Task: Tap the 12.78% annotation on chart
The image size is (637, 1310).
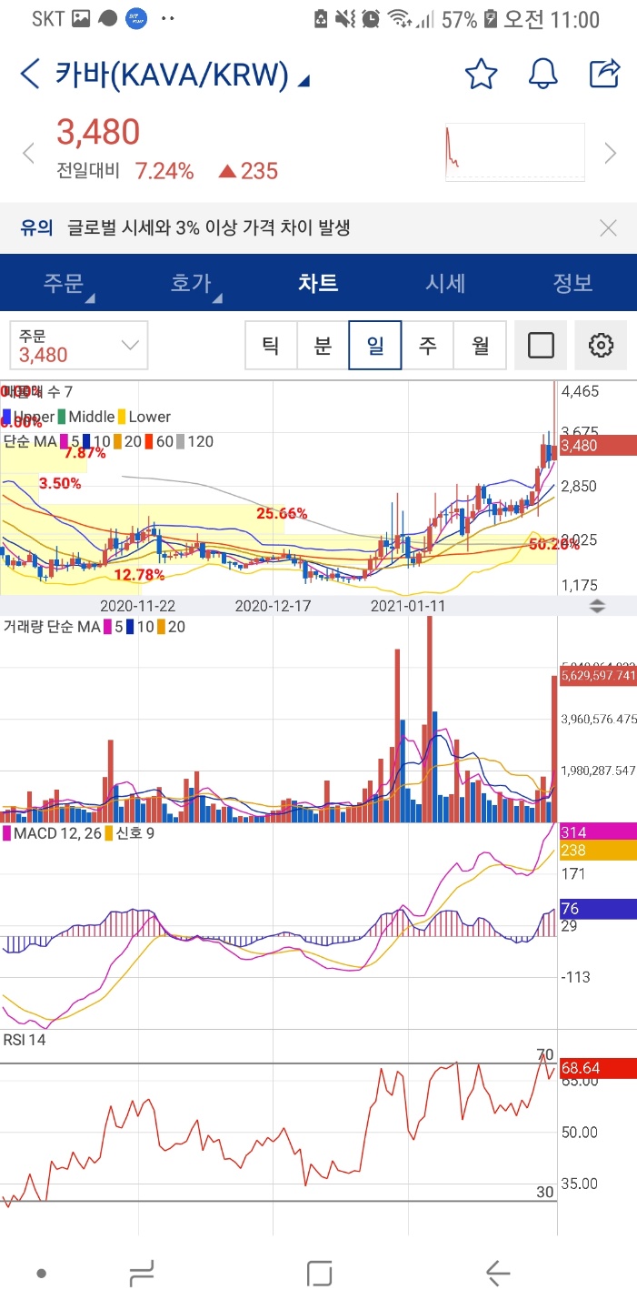Action: [139, 574]
